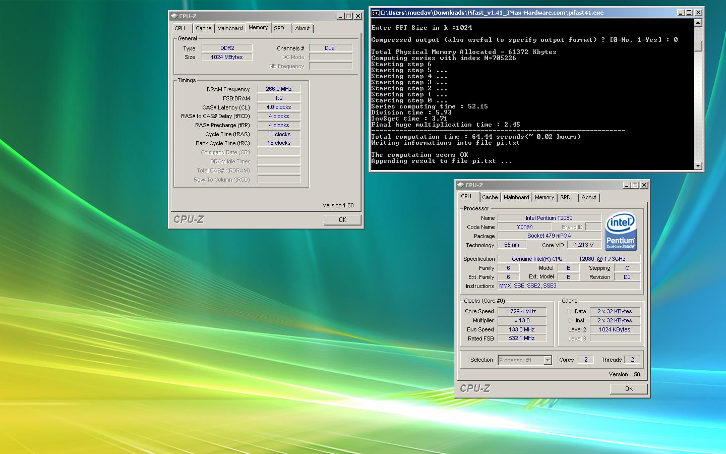Click Specification field Genuine Intel(R) CPU
This screenshot has height=454, width=726.
pyautogui.click(x=569, y=259)
